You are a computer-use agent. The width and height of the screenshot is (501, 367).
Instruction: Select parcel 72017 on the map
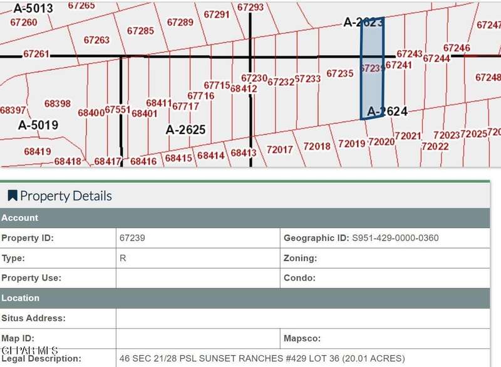279,150
